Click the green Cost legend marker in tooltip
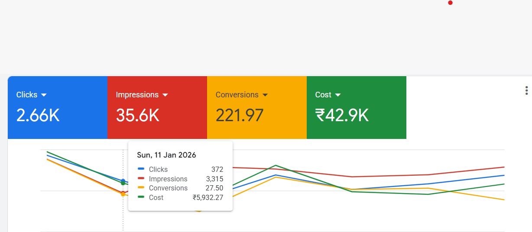 click(x=141, y=197)
